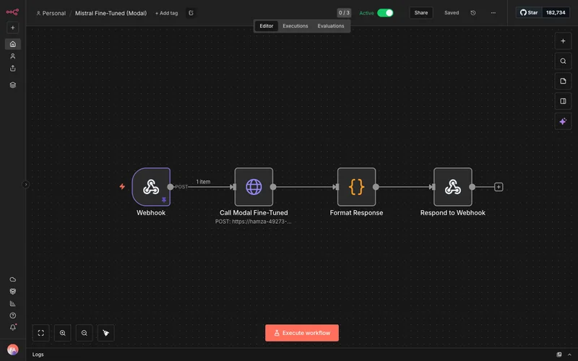Click the n8n logo icon

pyautogui.click(x=12, y=12)
